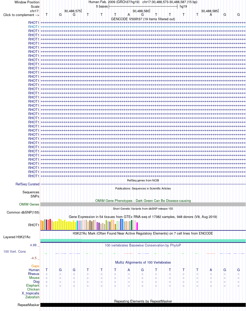Click the light-blue highlighted RHOT1 transcript label
Viewport: 246px width, 311px height.
pyautogui.click(x=34, y=27)
